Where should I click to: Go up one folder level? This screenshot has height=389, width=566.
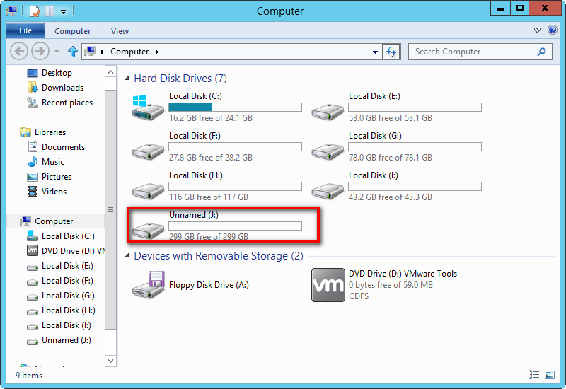73,52
